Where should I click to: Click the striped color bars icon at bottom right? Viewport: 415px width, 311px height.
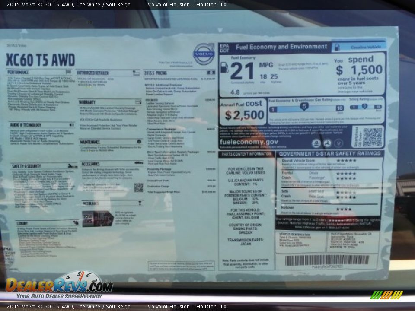[386, 295]
